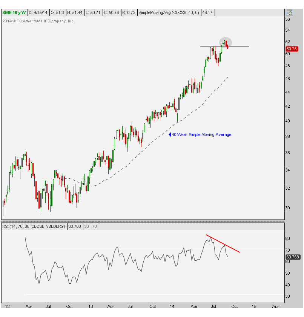The image size is (304, 317).
Task: Select the red 50.76 price tag
Action: pyautogui.click(x=292, y=49)
